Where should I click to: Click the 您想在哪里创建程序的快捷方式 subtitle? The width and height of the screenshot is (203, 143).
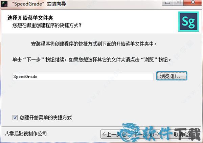coord(47,25)
